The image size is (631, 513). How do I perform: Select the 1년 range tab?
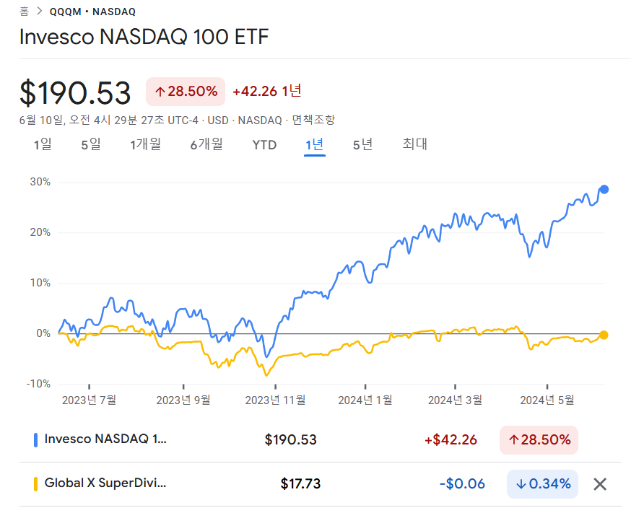(315, 144)
